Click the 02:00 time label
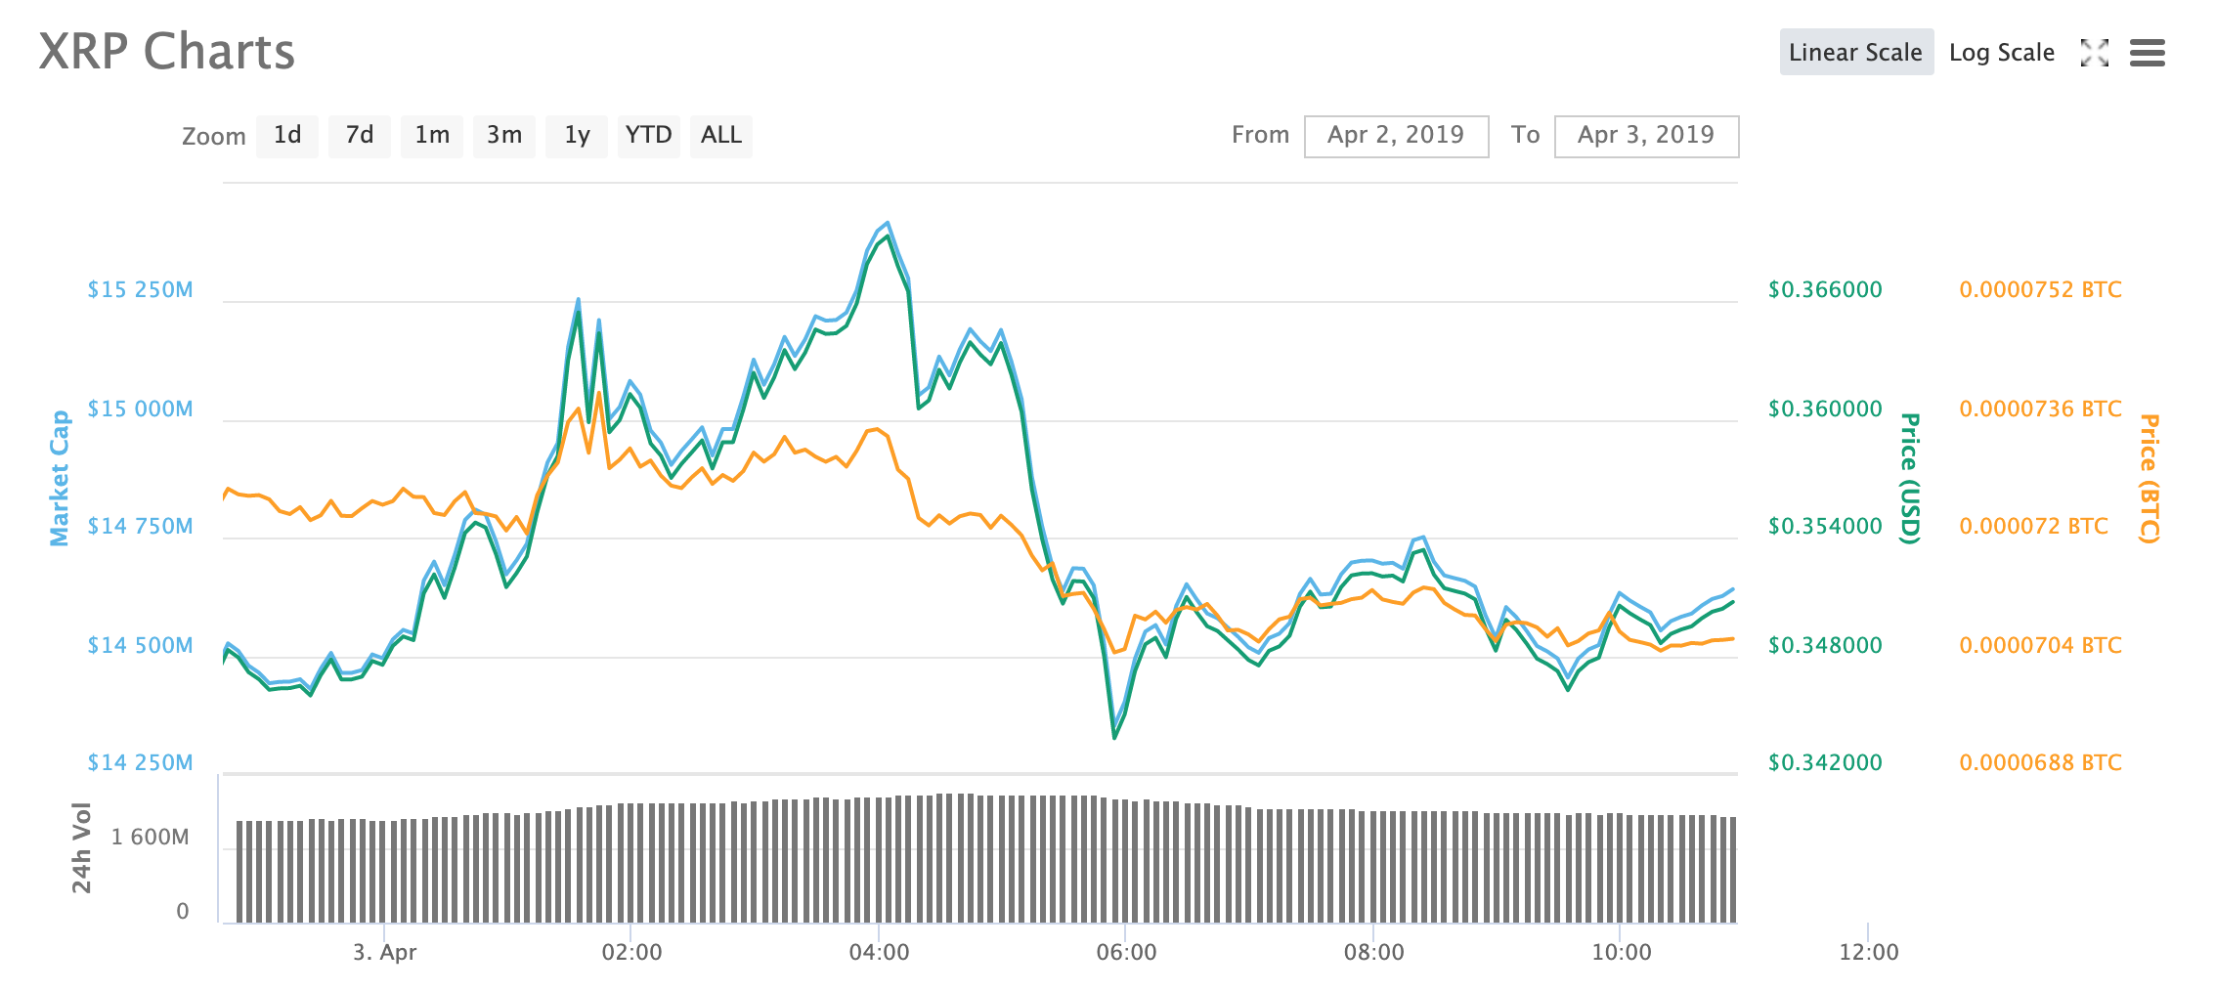 631,952
